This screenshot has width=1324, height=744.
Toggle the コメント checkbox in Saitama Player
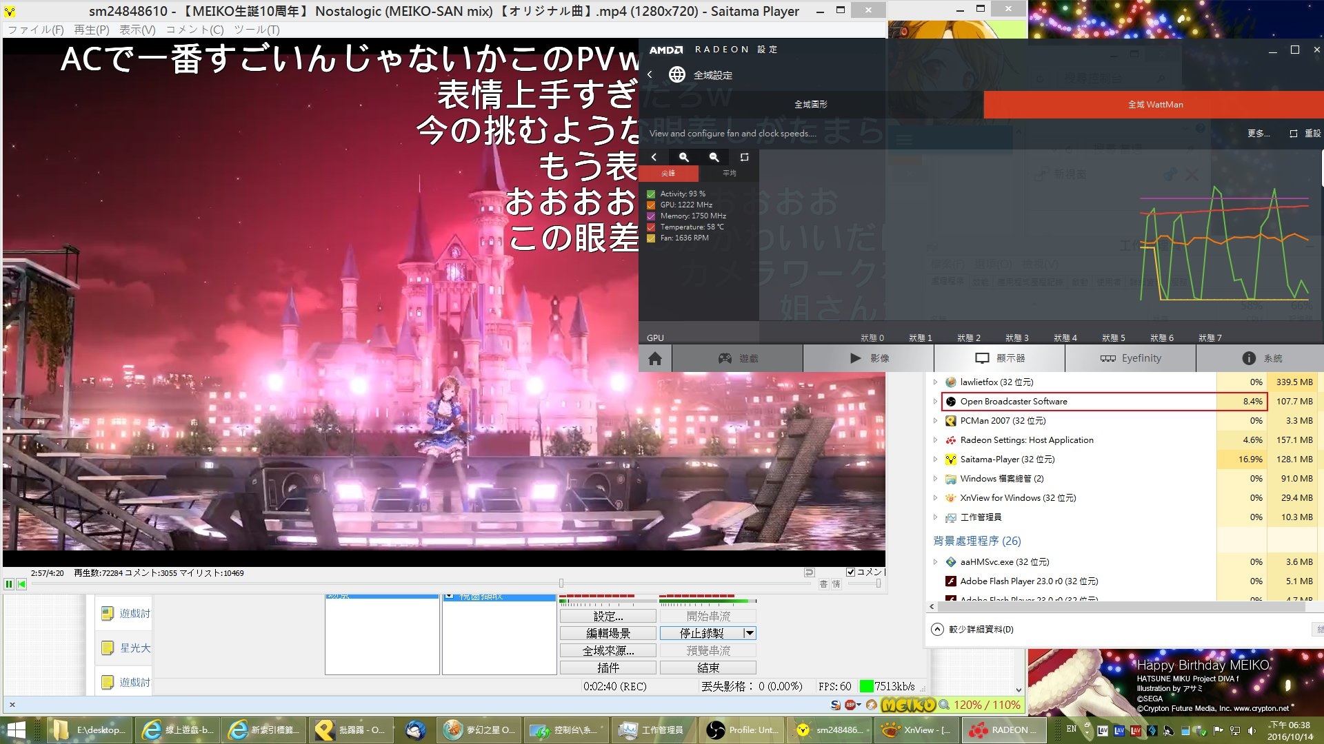pyautogui.click(x=850, y=572)
